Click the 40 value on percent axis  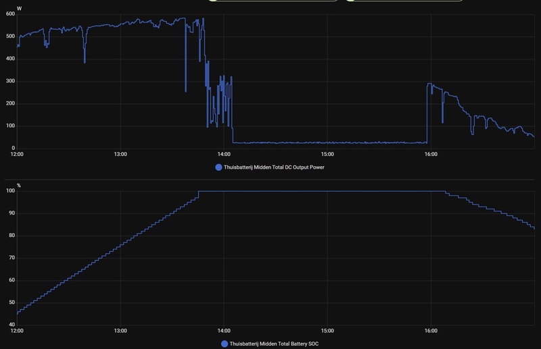pyautogui.click(x=11, y=325)
